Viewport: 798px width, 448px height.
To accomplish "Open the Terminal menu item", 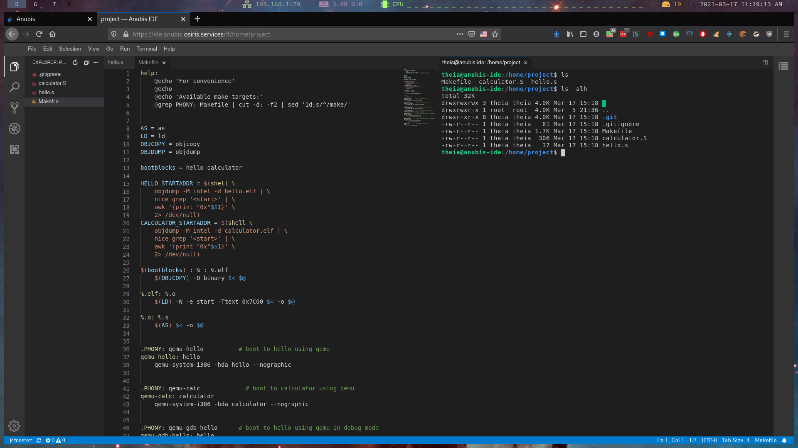I will [x=146, y=48].
